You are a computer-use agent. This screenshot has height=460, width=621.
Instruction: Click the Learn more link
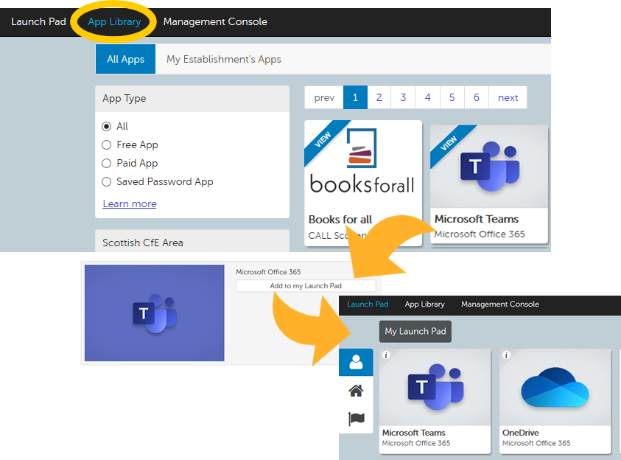[130, 203]
